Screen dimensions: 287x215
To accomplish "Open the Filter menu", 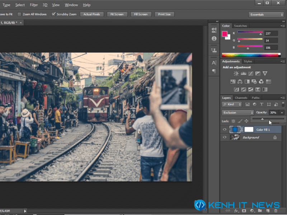I will coord(34,5).
